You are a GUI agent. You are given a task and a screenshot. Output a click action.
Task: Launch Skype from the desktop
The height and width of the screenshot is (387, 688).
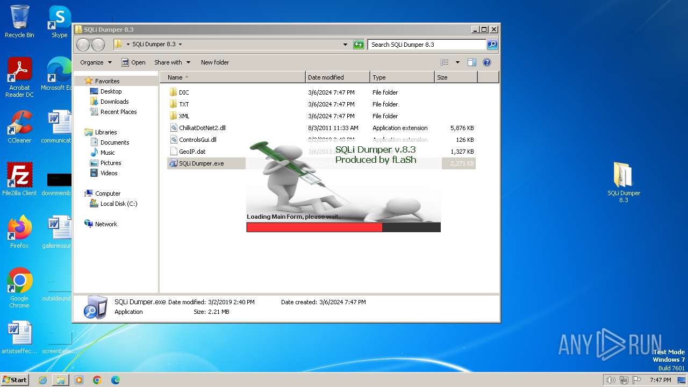point(59,21)
